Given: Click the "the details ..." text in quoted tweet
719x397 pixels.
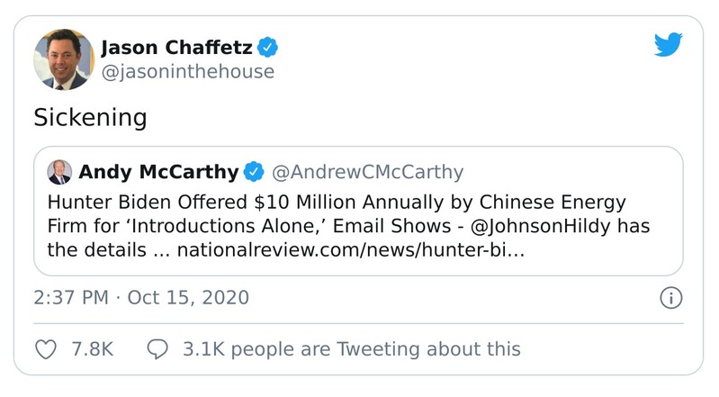Looking at the screenshot, I should pyautogui.click(x=108, y=249).
